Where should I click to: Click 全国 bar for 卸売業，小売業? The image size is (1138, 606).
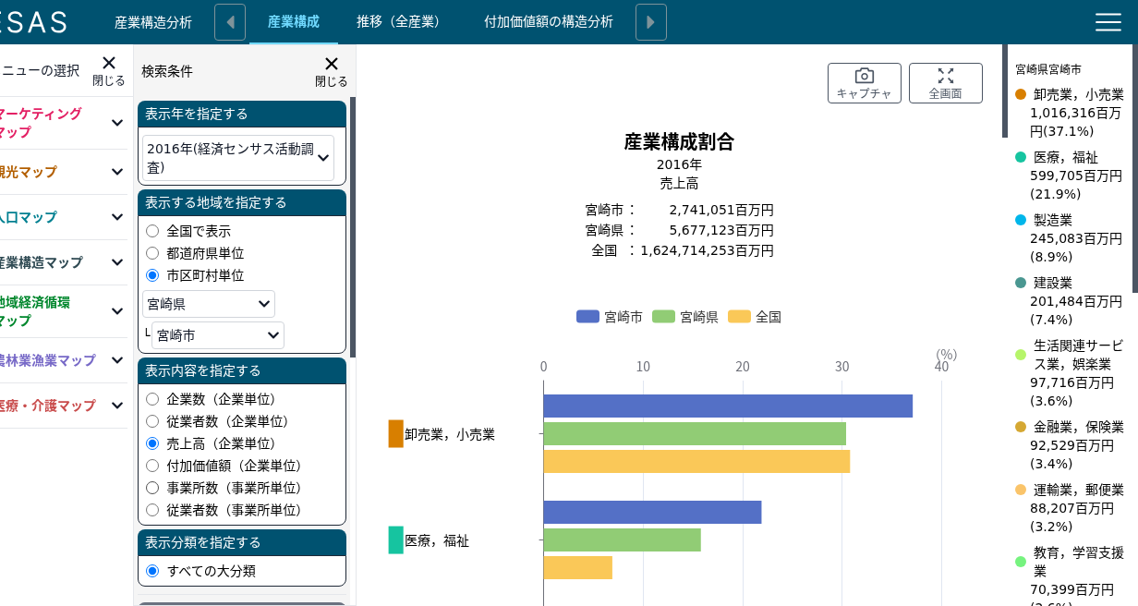click(x=696, y=462)
